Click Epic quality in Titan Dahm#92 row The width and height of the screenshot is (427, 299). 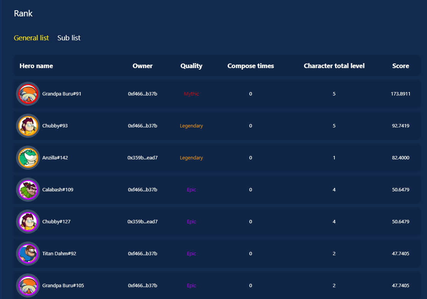[x=192, y=254]
